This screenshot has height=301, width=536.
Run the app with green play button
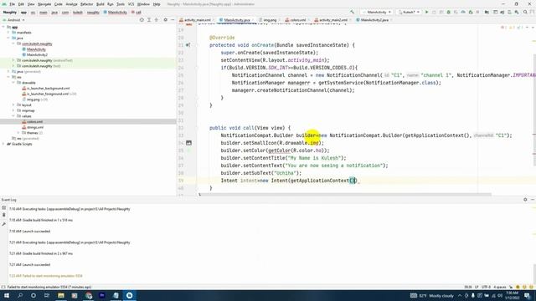pyautogui.click(x=426, y=12)
